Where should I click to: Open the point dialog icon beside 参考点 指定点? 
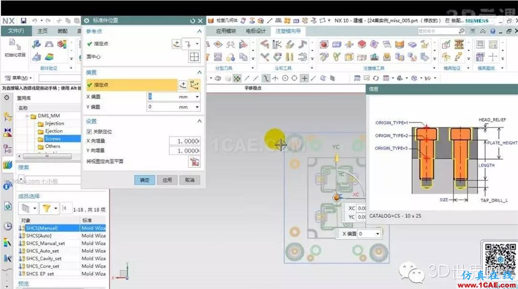177,44
